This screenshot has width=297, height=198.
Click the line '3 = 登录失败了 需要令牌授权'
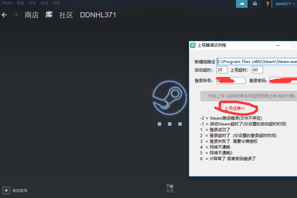click(x=229, y=141)
